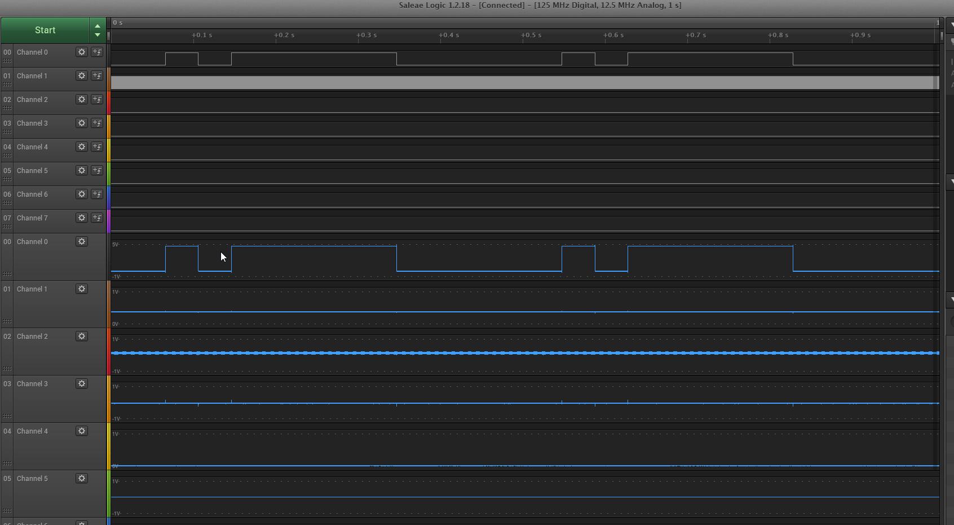The width and height of the screenshot is (954, 525).
Task: Open gear settings for analog Channel 2
Action: pyautogui.click(x=82, y=336)
